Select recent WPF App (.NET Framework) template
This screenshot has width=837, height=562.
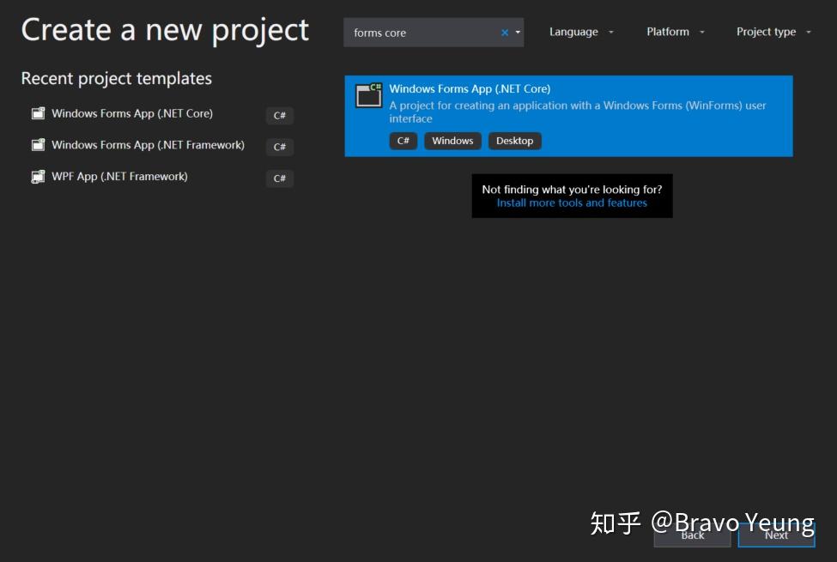pyautogui.click(x=161, y=177)
